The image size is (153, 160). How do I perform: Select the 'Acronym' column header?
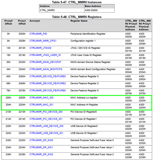pos(35,21)
